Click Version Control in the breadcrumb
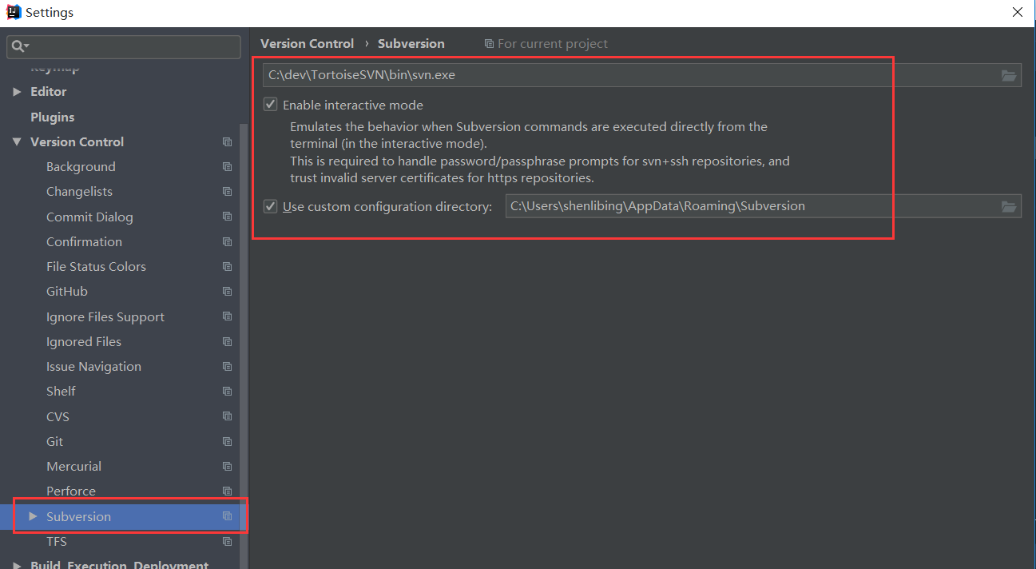The image size is (1036, 569). [x=307, y=44]
